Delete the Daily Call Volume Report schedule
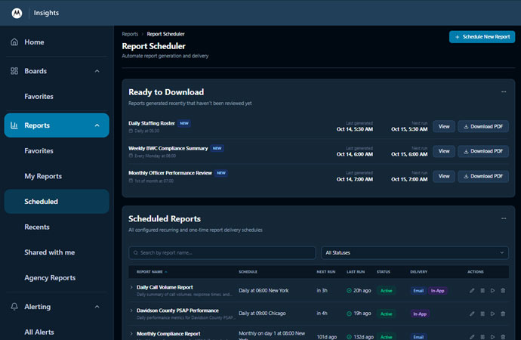Viewport: 521px width, 340px height. [503, 290]
